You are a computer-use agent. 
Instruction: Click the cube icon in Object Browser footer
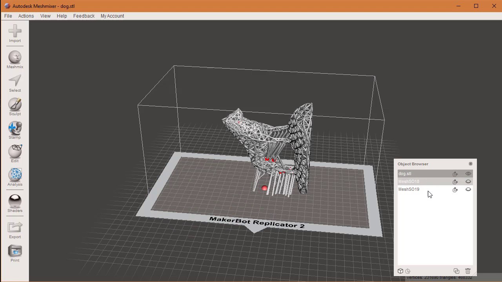pyautogui.click(x=400, y=271)
